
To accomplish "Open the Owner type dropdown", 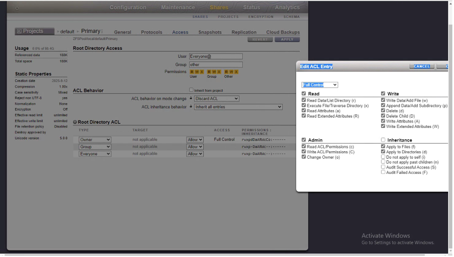I will click(x=95, y=140).
